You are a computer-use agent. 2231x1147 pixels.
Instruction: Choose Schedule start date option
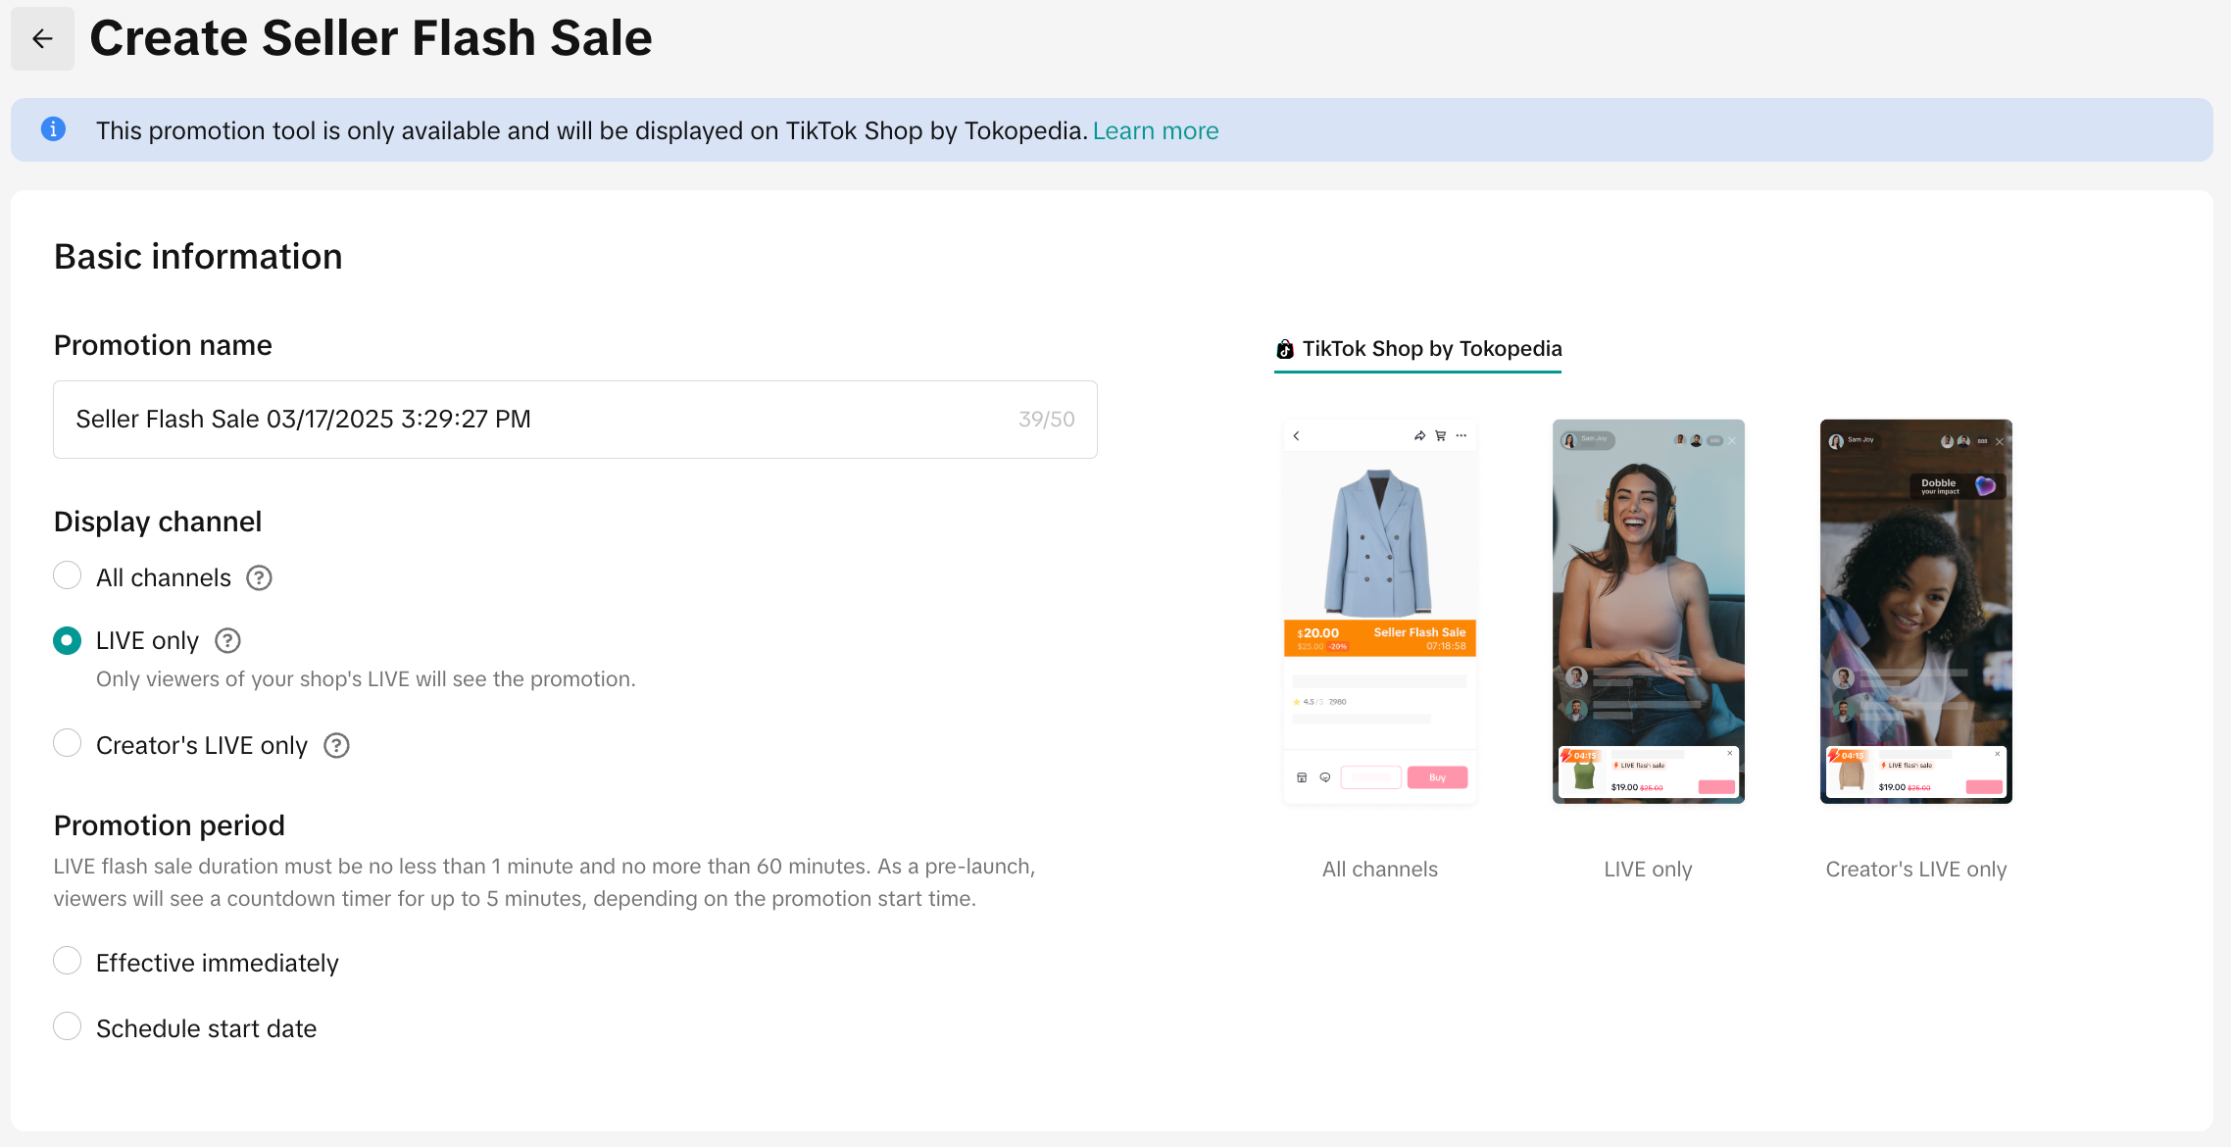[x=67, y=1026]
